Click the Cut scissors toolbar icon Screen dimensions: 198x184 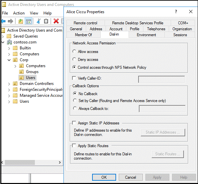click(x=38, y=21)
